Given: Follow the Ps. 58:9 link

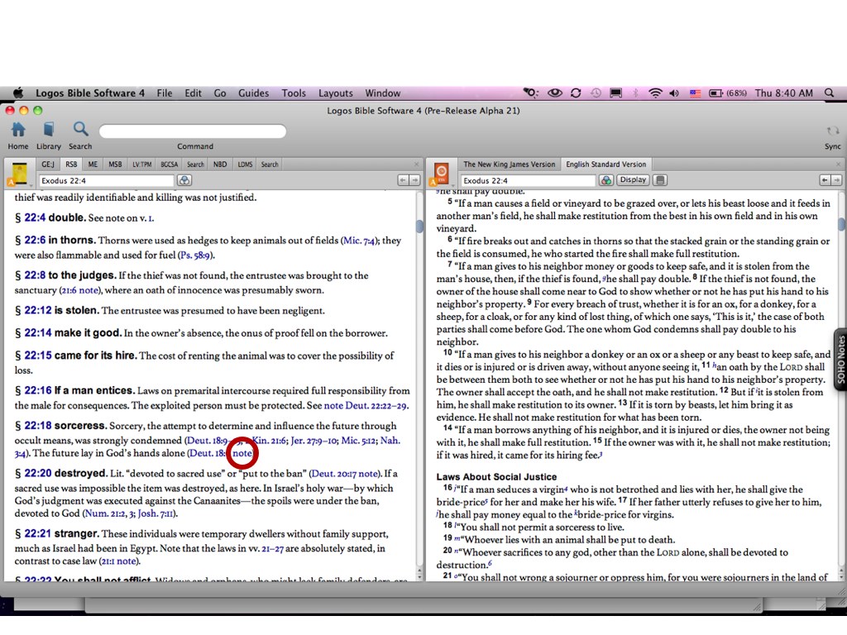Looking at the screenshot, I should point(197,255).
